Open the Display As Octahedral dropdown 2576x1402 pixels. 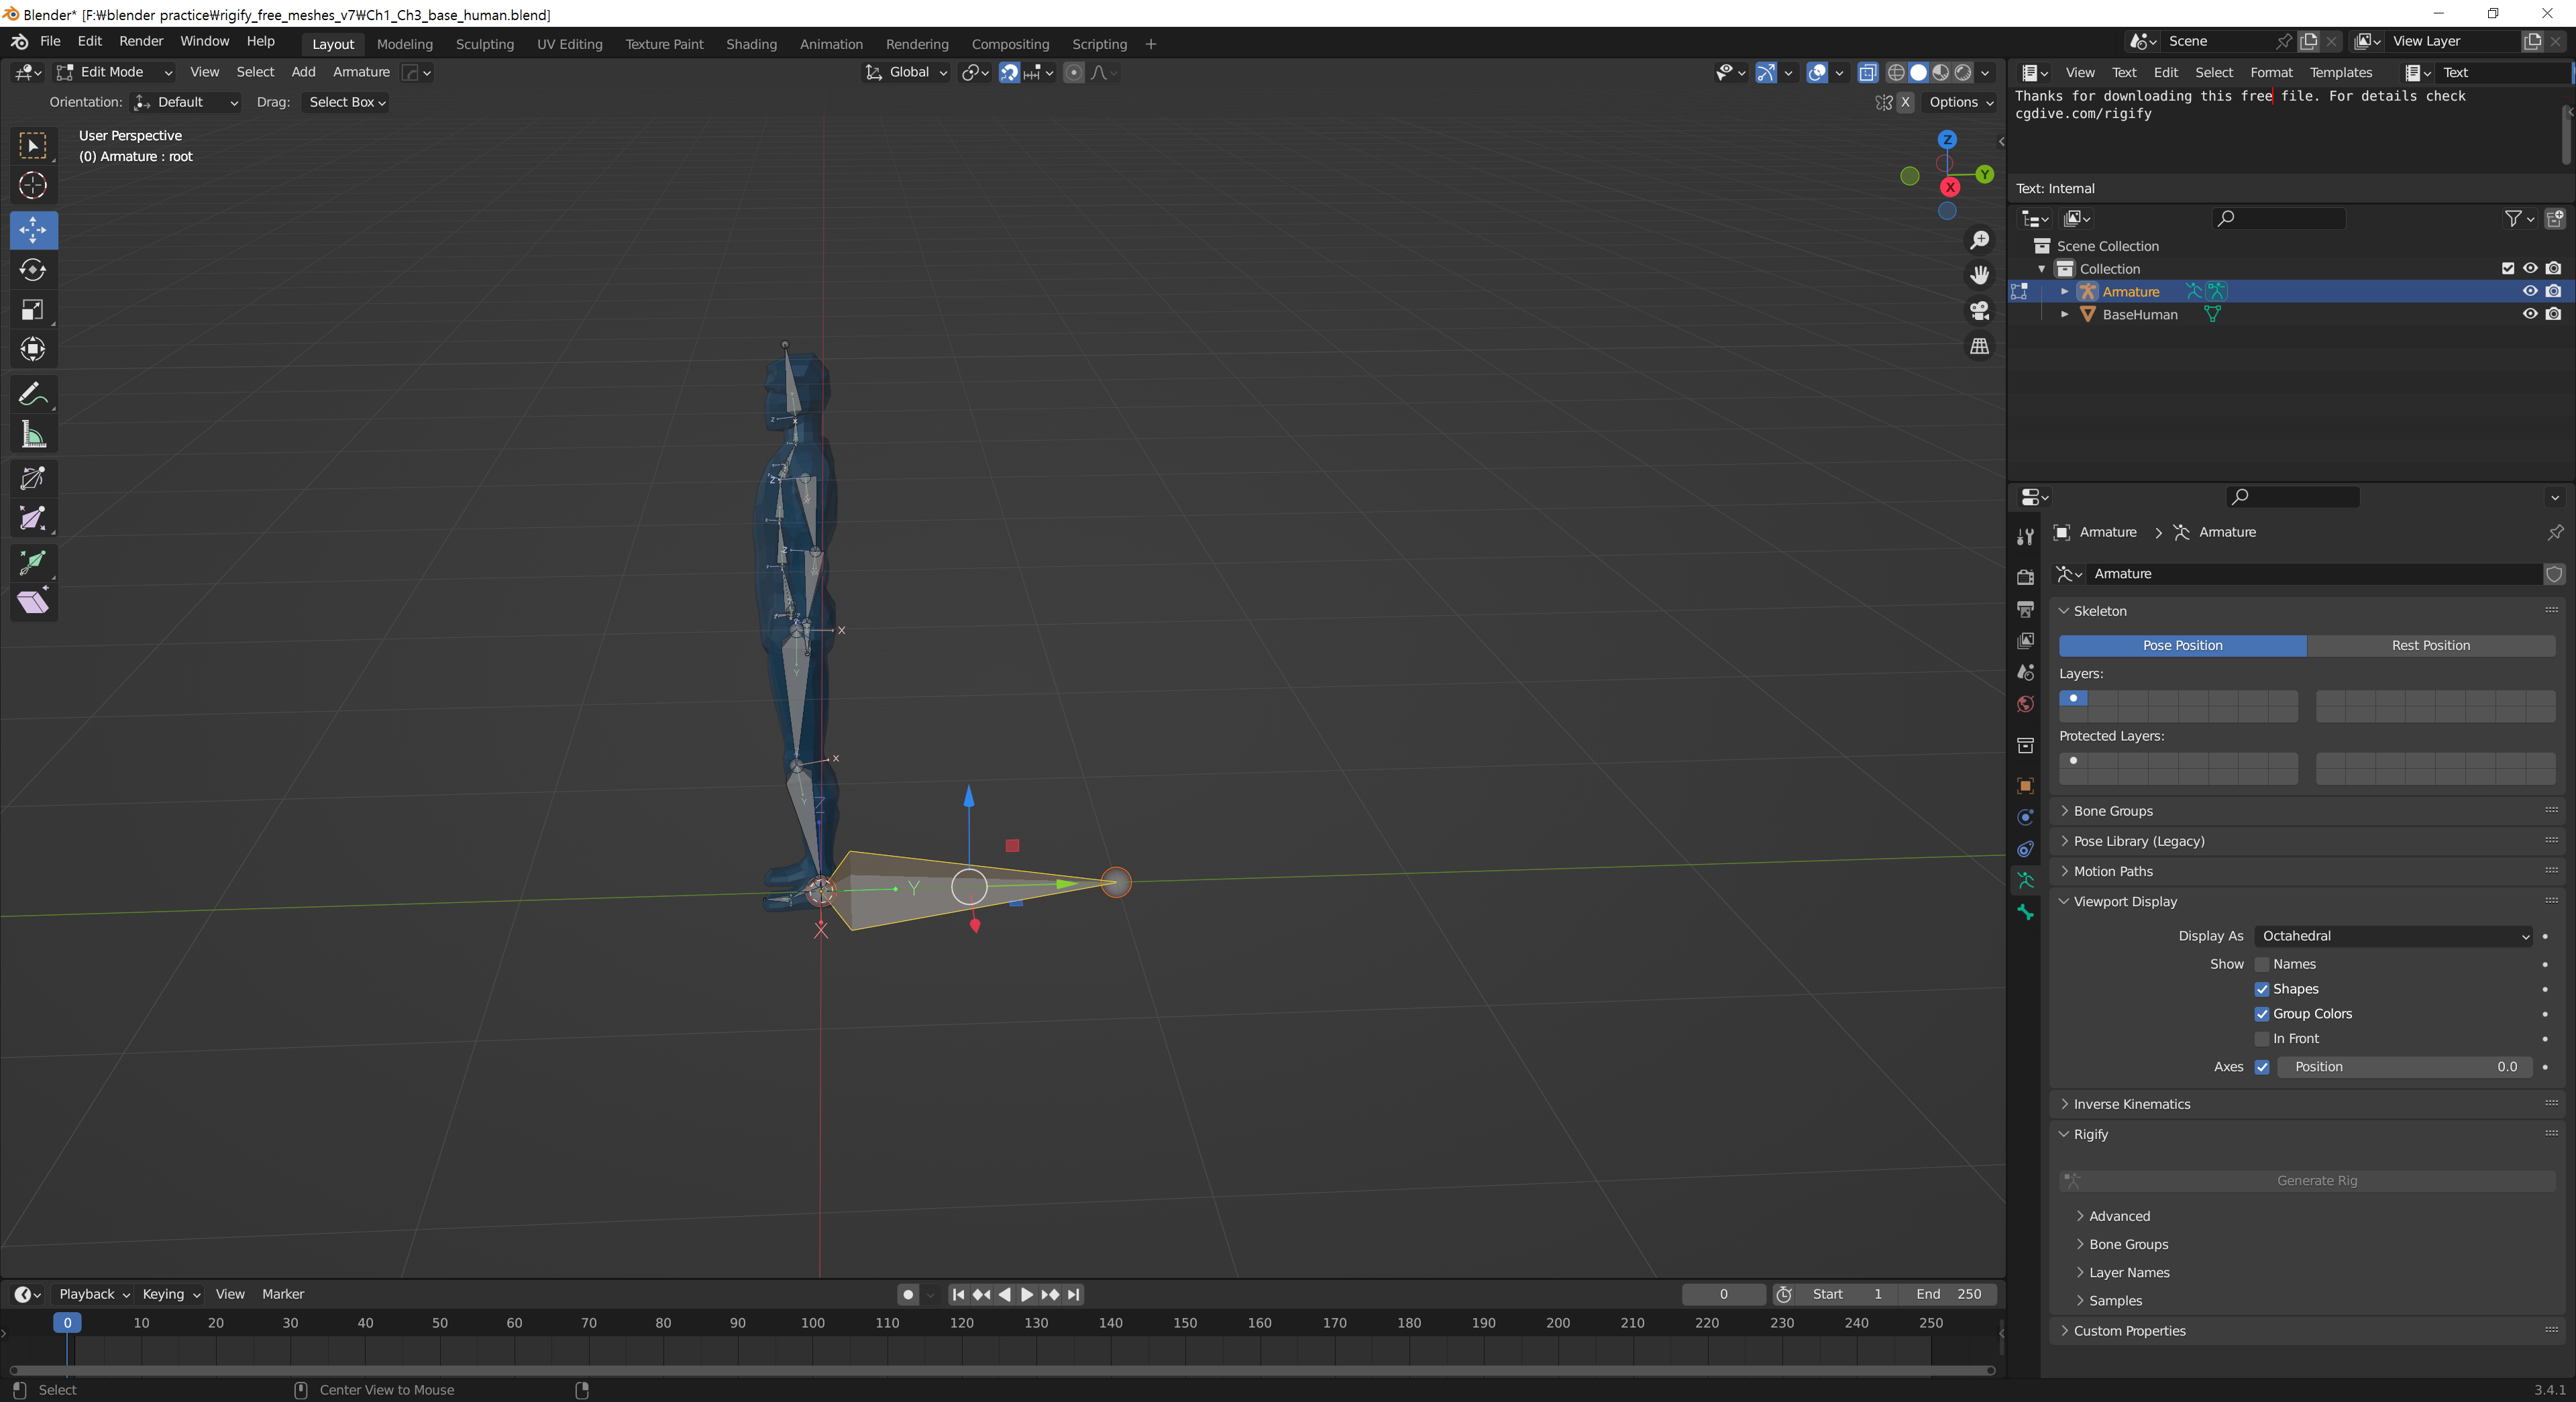click(x=2394, y=936)
